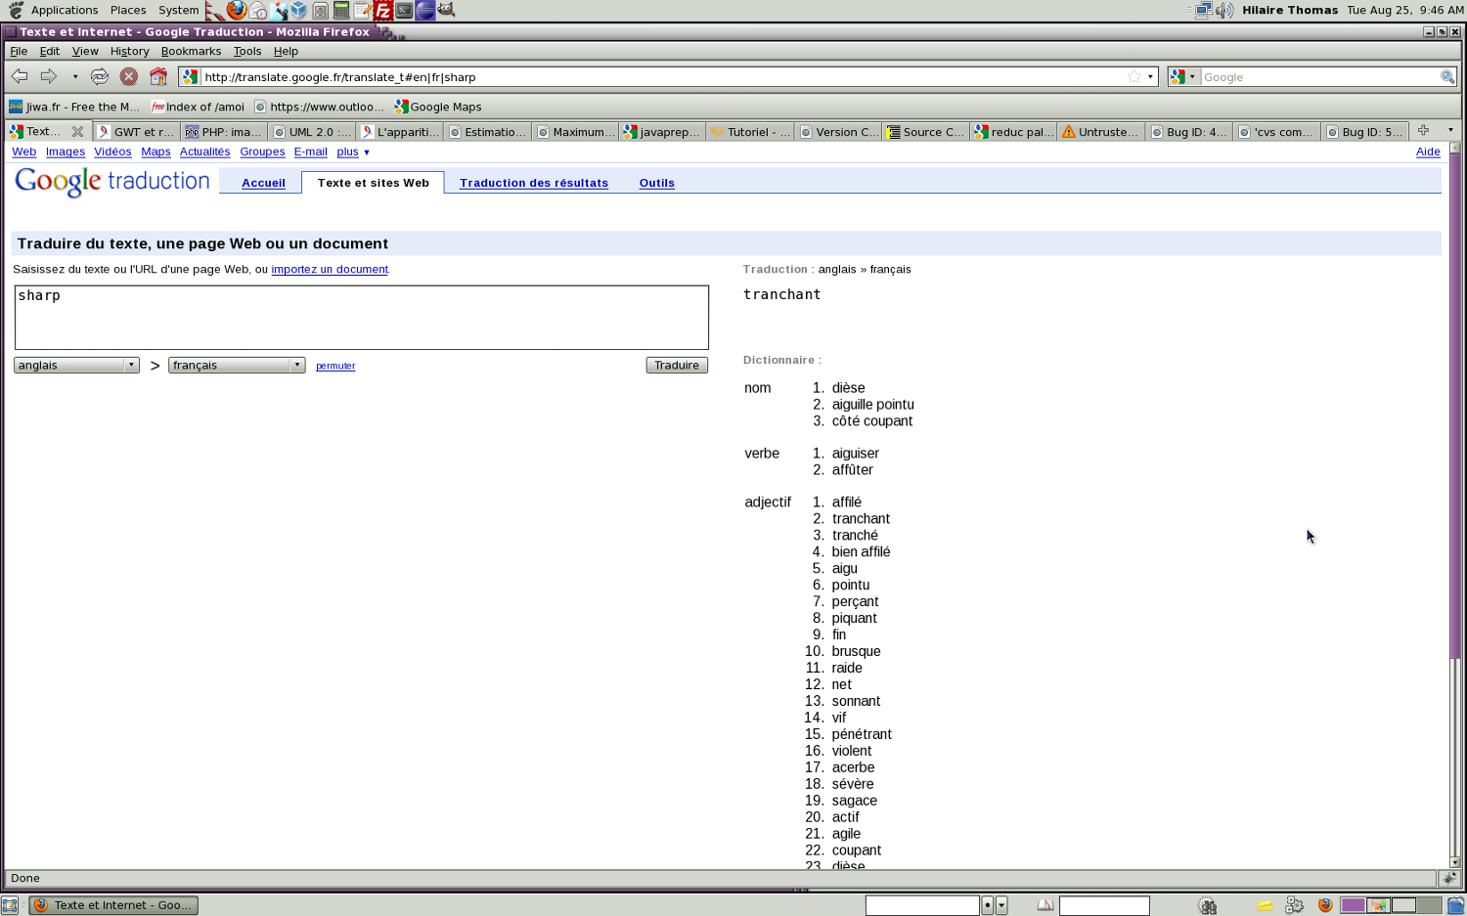Viewport: 1467px width, 916px height.
Task: Launch the calculator from the top panel
Action: pyautogui.click(x=341, y=10)
